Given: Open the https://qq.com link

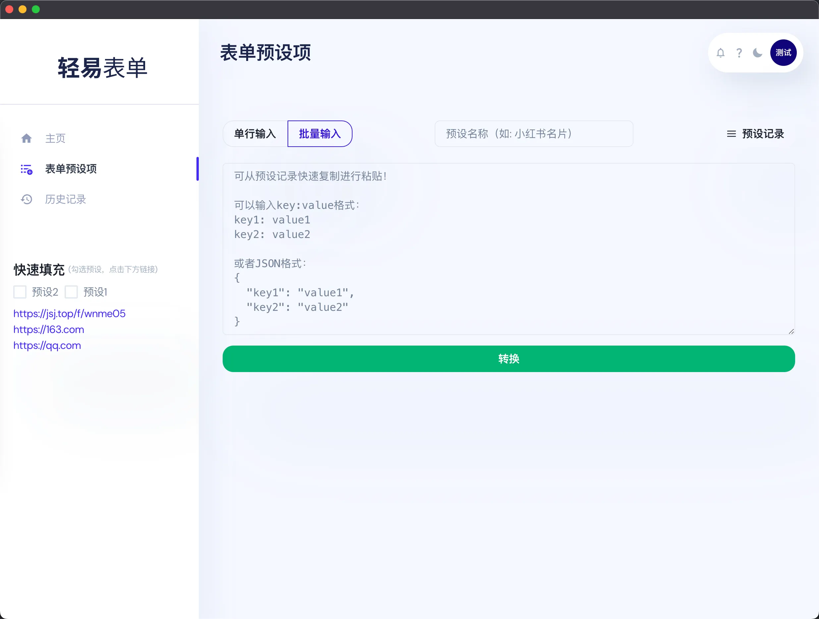Looking at the screenshot, I should click(47, 345).
